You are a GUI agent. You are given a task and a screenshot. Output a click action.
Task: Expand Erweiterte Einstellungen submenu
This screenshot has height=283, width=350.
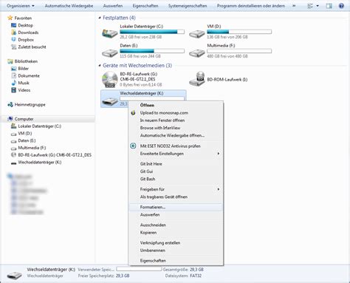[x=176, y=154]
